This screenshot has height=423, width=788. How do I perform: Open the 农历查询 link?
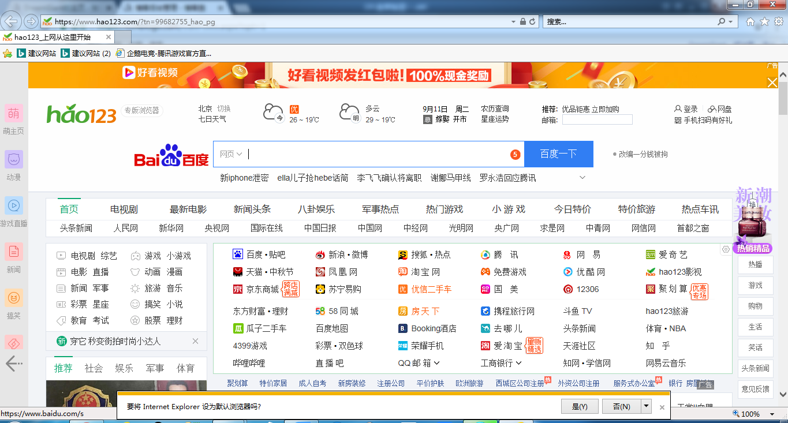495,108
